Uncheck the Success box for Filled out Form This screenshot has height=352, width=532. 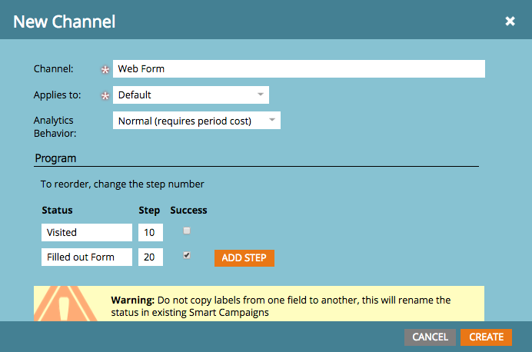pyautogui.click(x=187, y=255)
